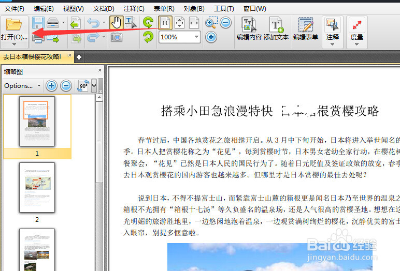Viewport: 400px width, 271px height.
Task: Open the 窗口(W) menu
Action: (x=254, y=9)
